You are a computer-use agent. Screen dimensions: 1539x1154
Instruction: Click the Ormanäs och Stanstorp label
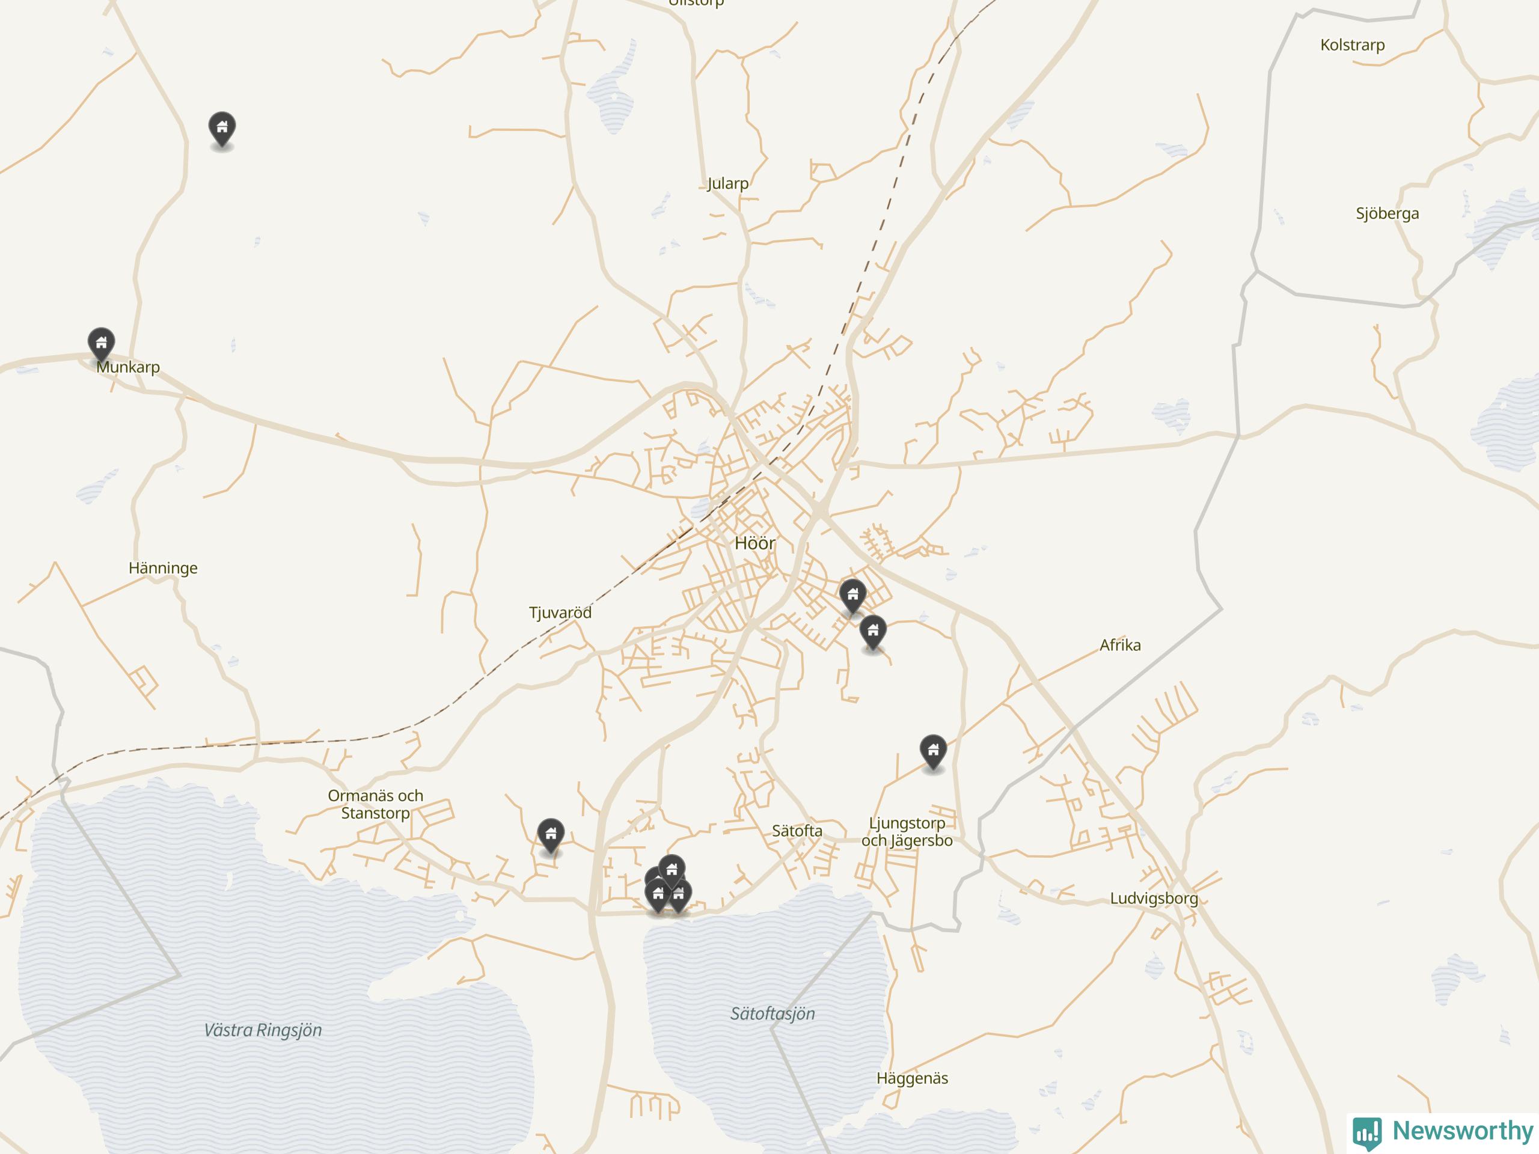coord(375,804)
